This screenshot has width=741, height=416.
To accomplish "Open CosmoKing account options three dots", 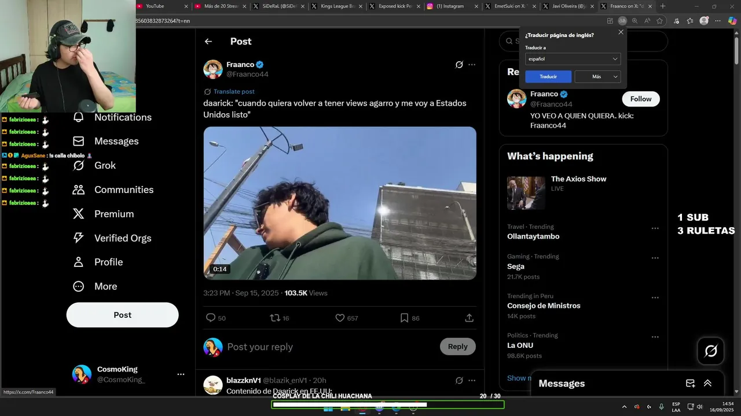I will pos(181,374).
